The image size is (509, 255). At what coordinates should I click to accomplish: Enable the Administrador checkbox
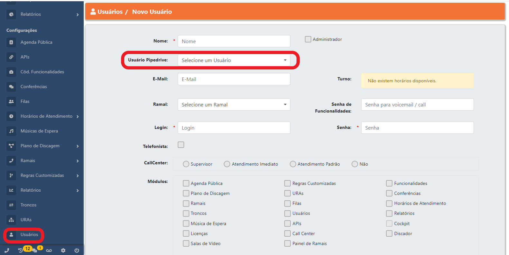[x=308, y=39]
